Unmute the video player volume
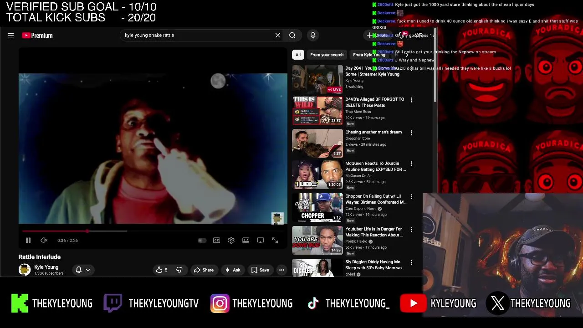 tap(44, 240)
